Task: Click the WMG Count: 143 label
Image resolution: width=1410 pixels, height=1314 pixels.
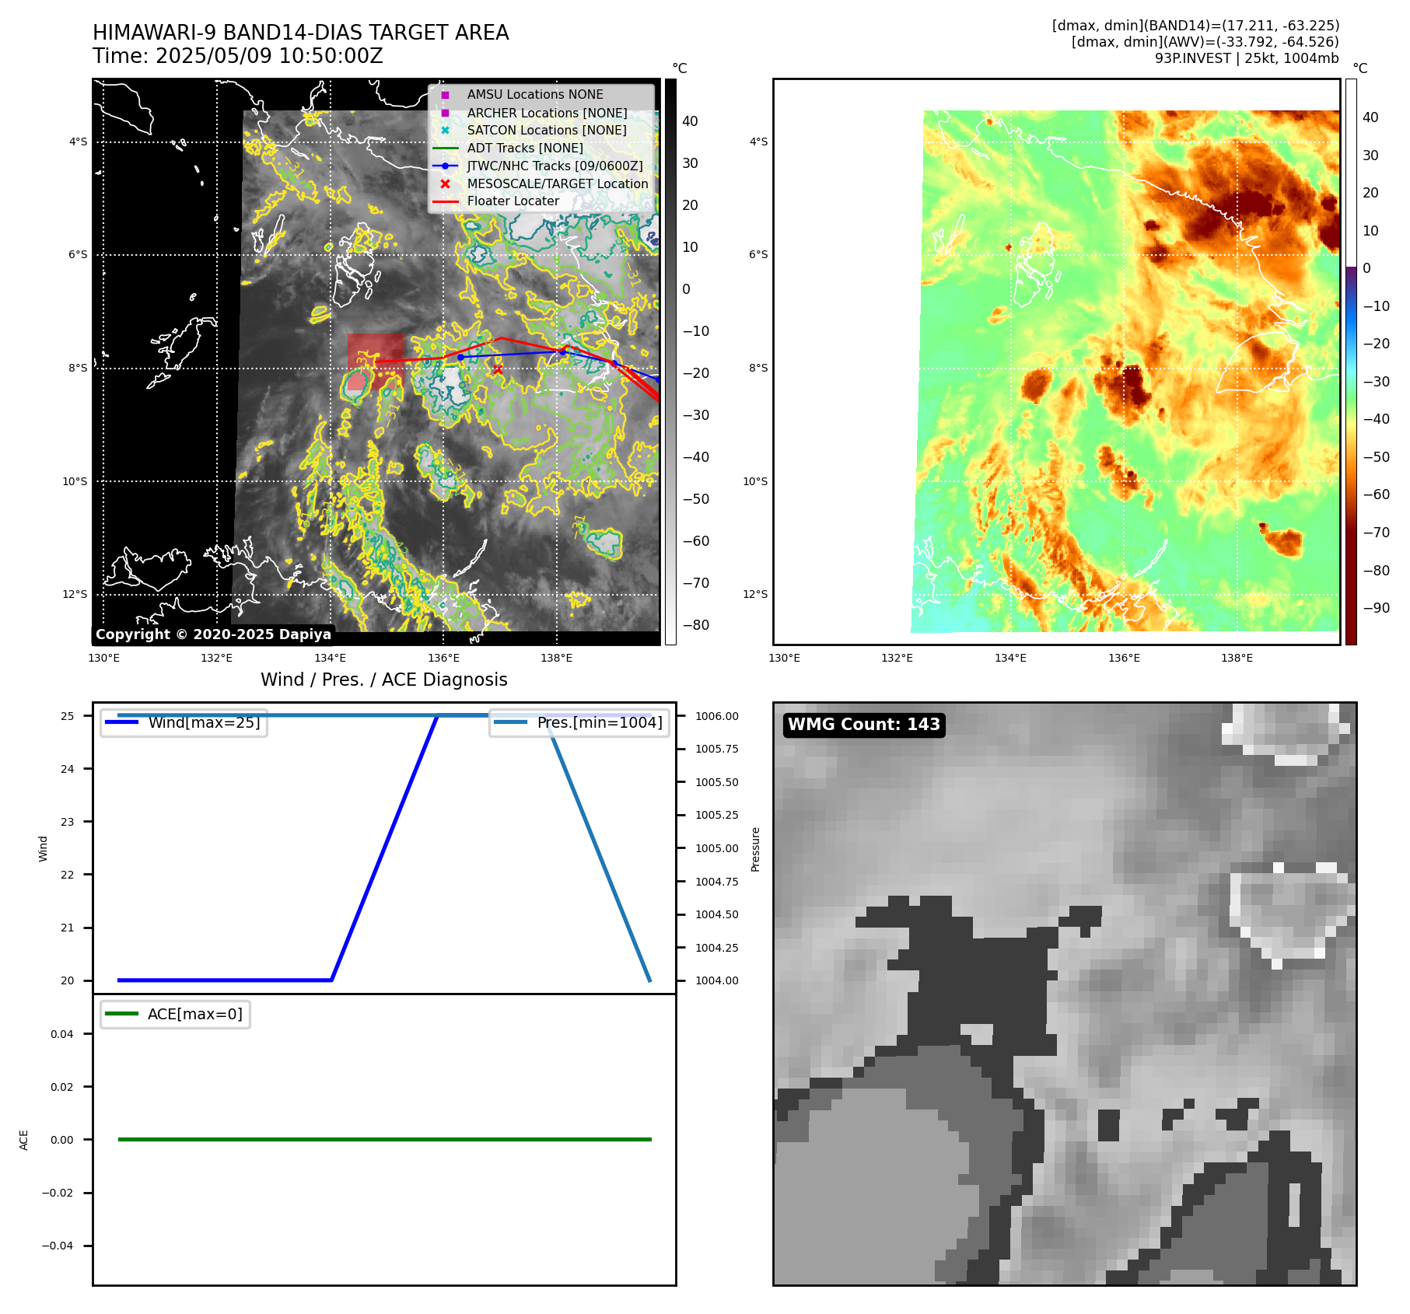Action: pos(864,725)
